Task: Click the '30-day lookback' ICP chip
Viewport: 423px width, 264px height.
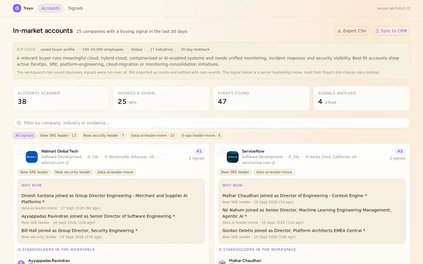Action: (195, 49)
